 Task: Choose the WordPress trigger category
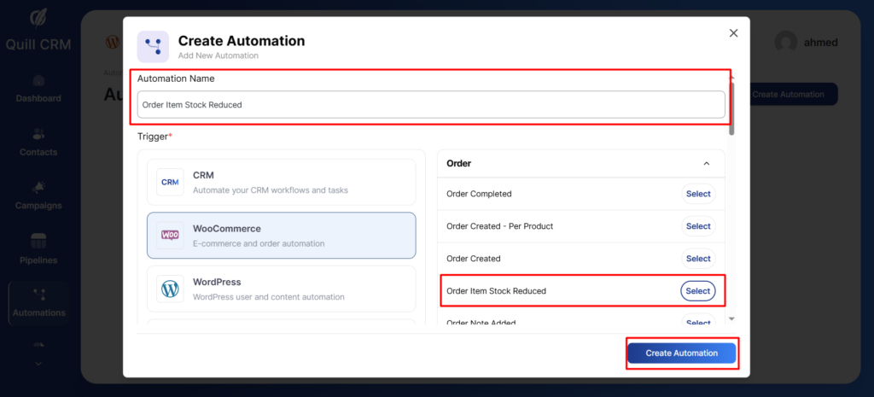tap(281, 289)
